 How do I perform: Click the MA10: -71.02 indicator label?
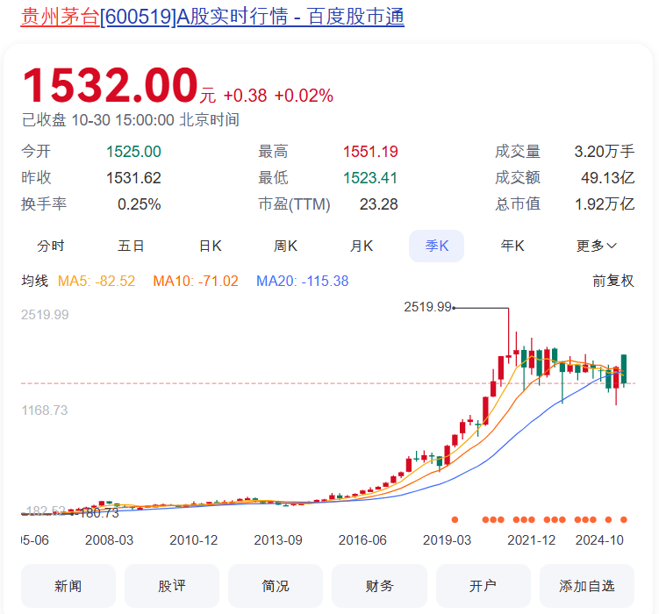pyautogui.click(x=196, y=281)
